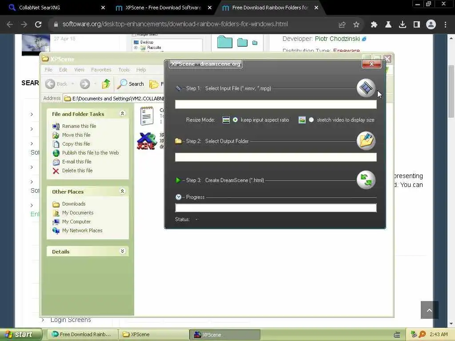
Task: Open Chrome profile avatar icon
Action: [x=431, y=24]
